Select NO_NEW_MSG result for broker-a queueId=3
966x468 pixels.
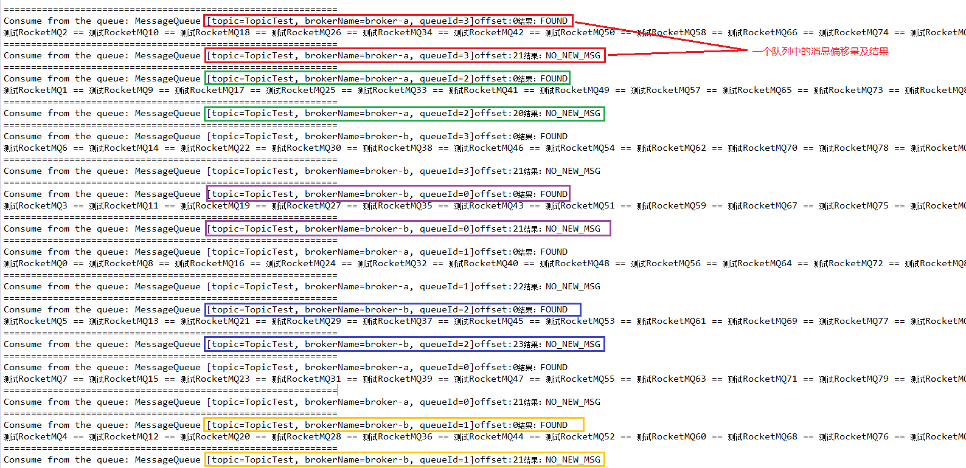pos(572,55)
